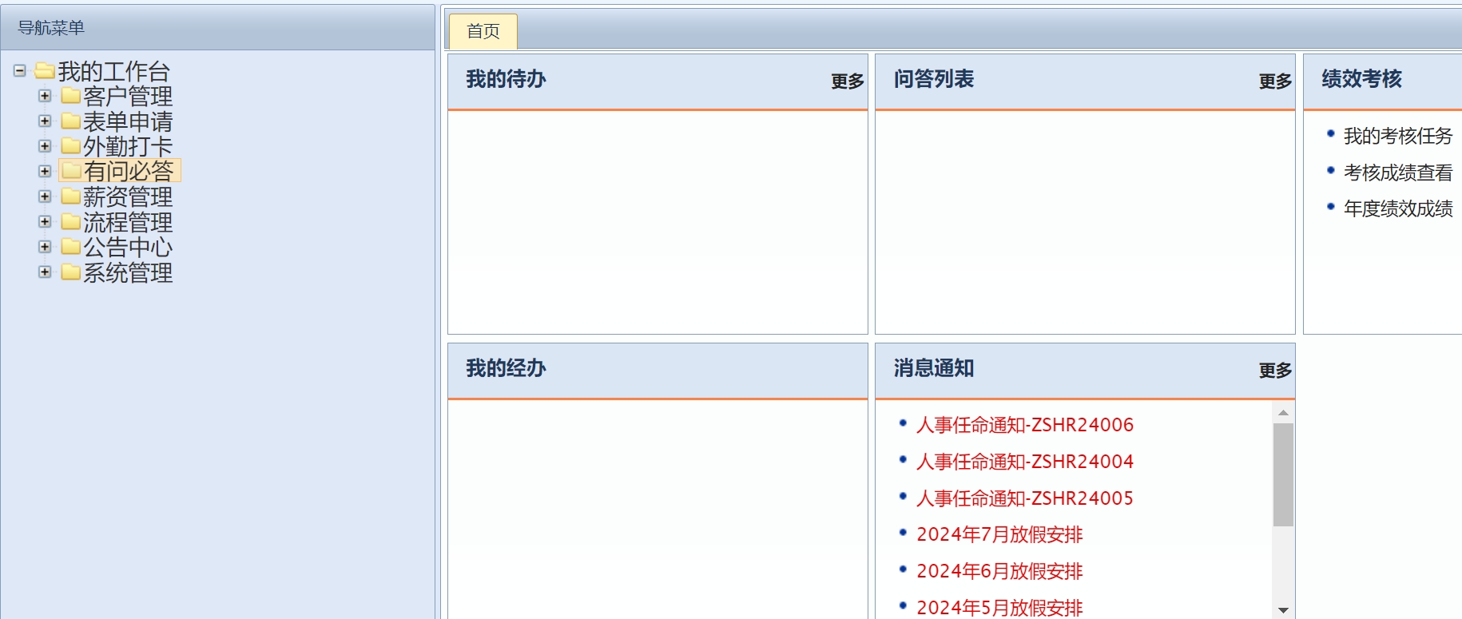Screen dimensions: 1462x619
Task: Click 更多 in 我的待办 panel
Action: (x=848, y=81)
